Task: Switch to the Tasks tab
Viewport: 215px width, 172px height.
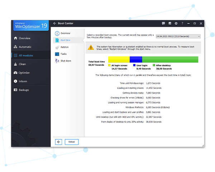Action: (x=68, y=54)
